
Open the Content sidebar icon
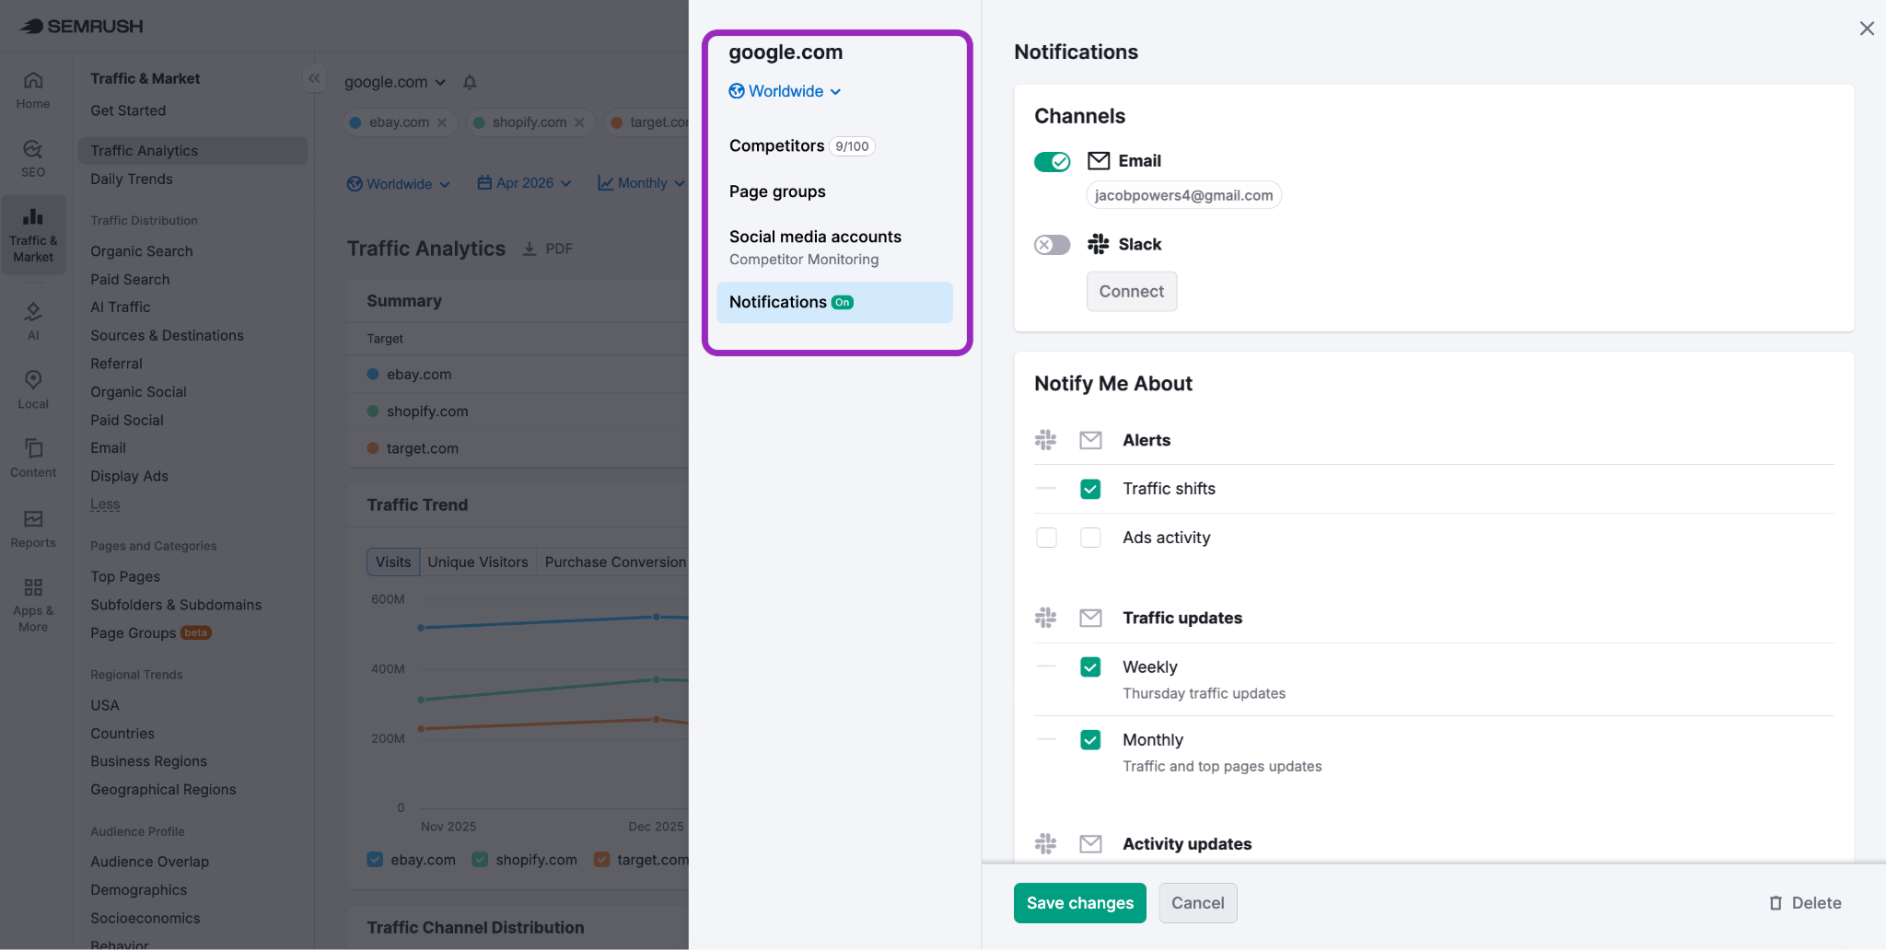[33, 458]
